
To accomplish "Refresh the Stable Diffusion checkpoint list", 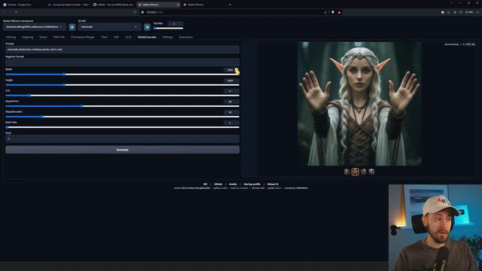I will 72,27.
